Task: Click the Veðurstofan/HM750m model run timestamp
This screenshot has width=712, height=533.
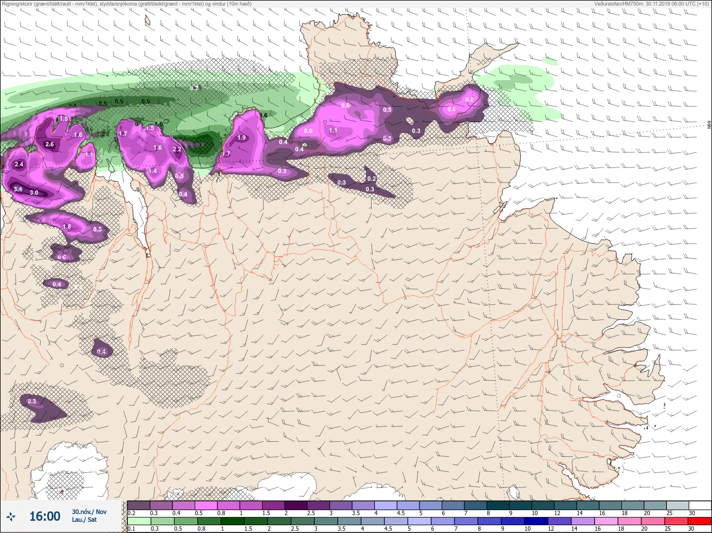Action: tap(651, 3)
